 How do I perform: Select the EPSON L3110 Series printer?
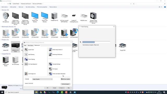point(15,47)
